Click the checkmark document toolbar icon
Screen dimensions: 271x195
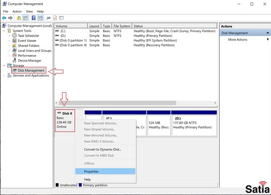point(55,18)
